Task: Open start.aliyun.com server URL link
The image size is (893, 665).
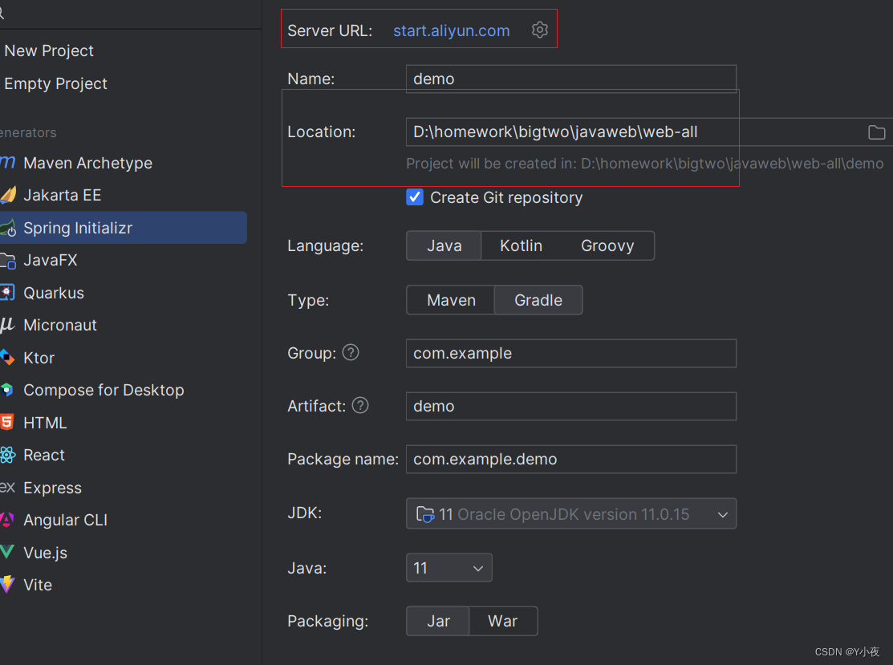Action: (x=451, y=30)
